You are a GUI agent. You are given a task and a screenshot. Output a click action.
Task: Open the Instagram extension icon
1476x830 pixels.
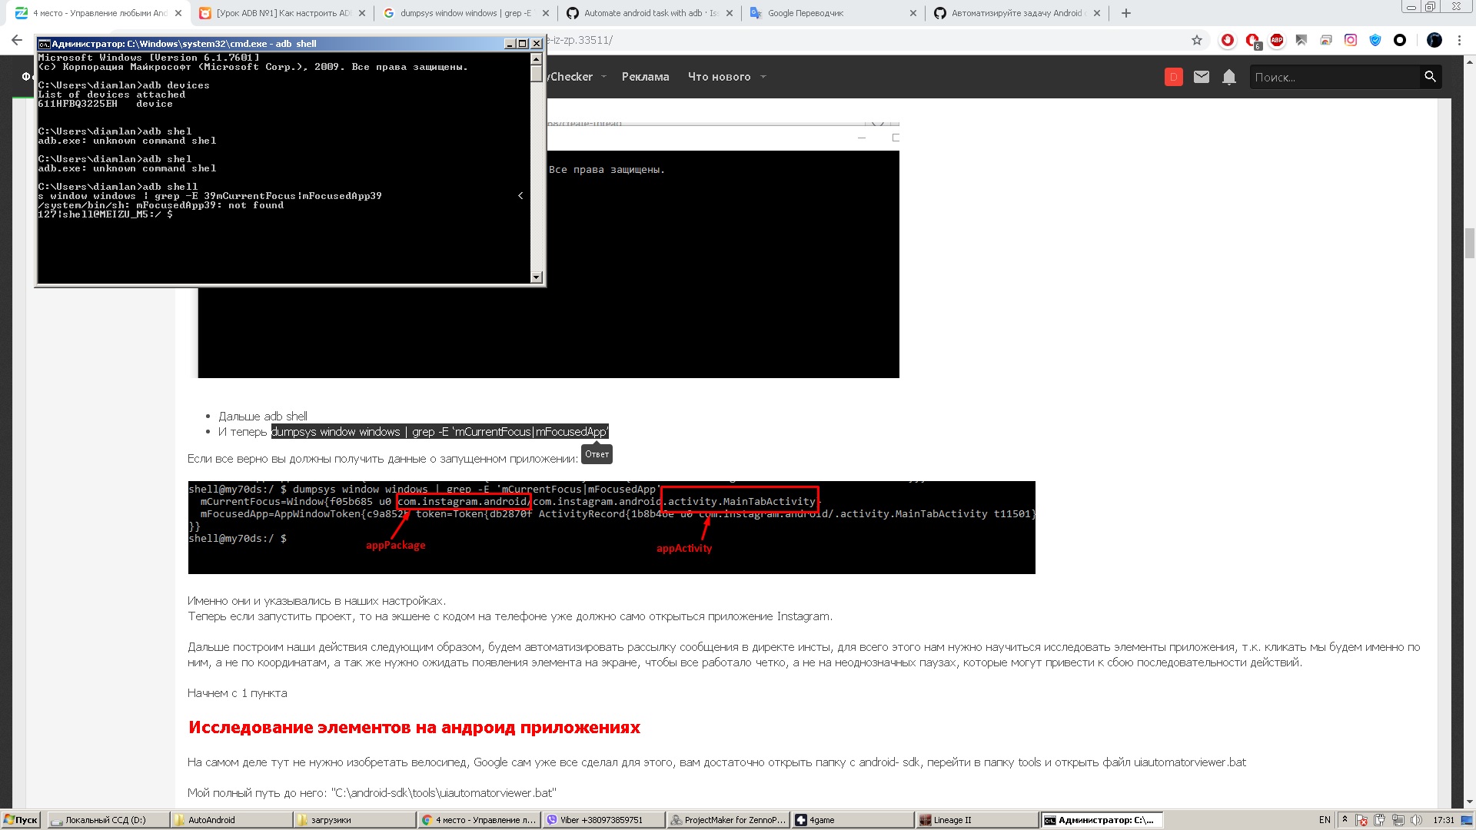click(1351, 40)
